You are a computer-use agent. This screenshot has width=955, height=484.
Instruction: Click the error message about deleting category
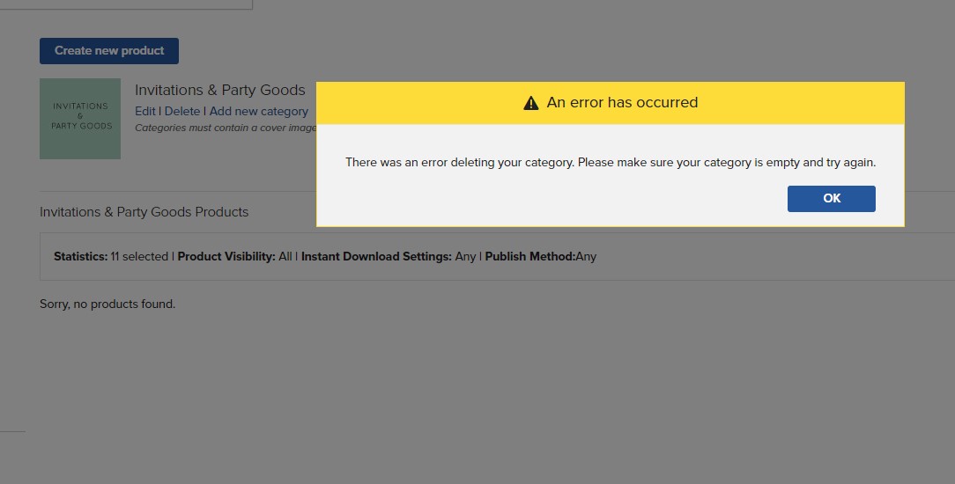611,162
